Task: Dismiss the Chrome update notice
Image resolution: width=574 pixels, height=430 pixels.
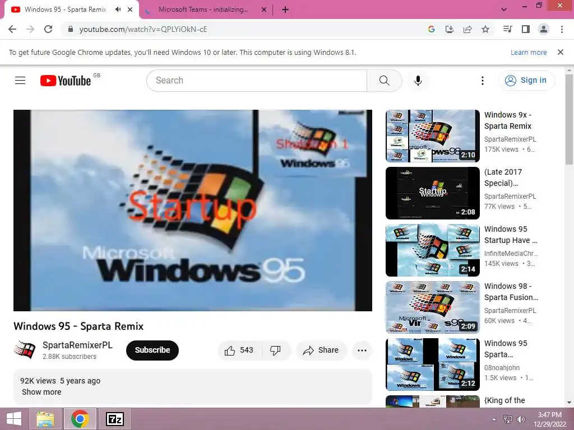Action: tap(561, 52)
